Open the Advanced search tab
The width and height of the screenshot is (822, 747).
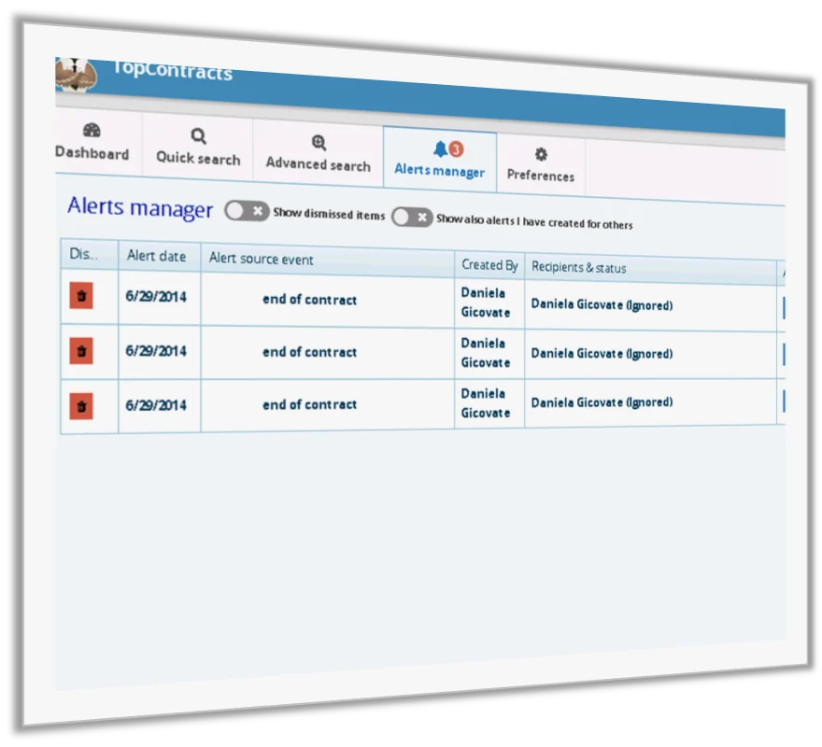point(319,153)
